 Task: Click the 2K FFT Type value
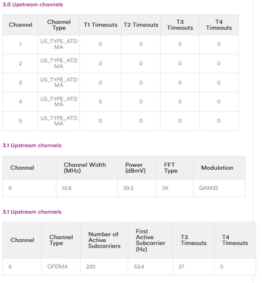click(x=165, y=188)
